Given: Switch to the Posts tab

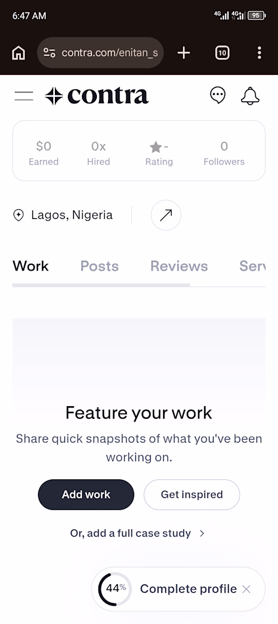Looking at the screenshot, I should (x=99, y=266).
